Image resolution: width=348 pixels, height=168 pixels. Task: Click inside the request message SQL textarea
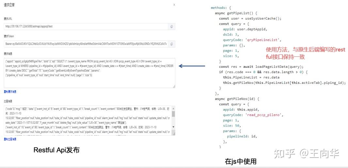click(x=90, y=73)
